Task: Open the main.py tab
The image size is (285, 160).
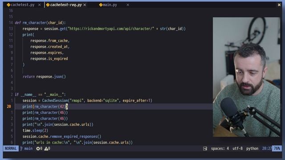Action: (110, 5)
